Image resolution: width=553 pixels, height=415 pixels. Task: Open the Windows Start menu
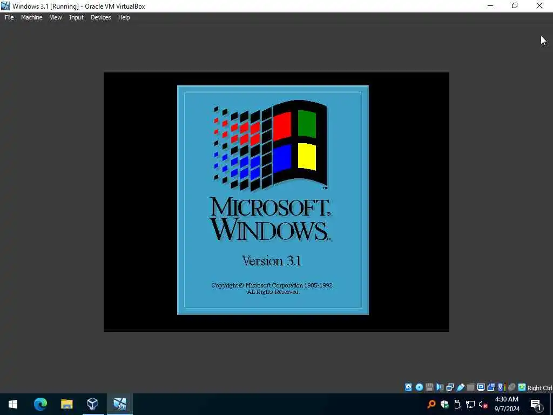(x=13, y=404)
